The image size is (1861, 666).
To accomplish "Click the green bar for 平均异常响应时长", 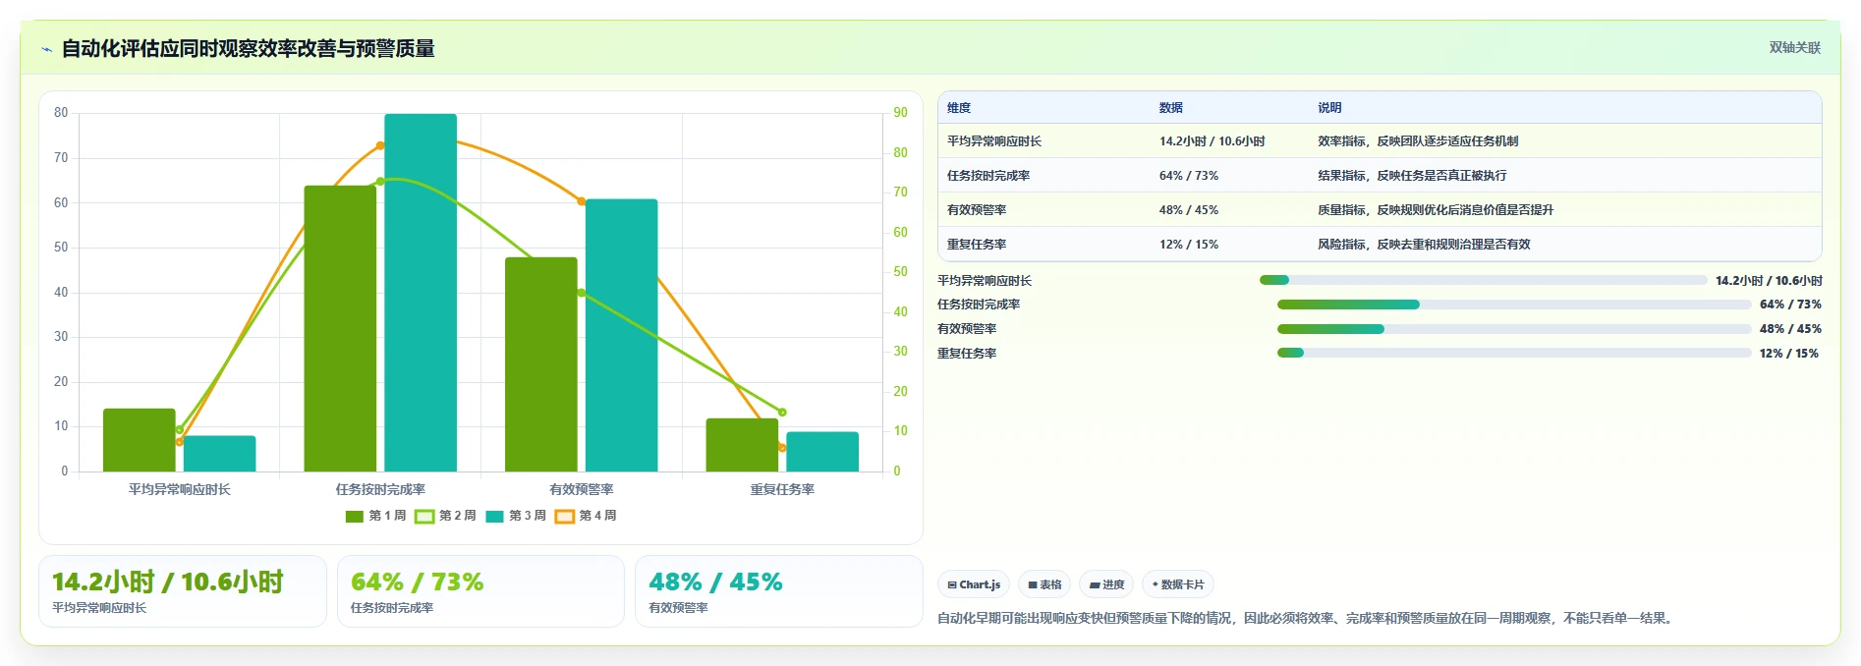I will [x=140, y=440].
